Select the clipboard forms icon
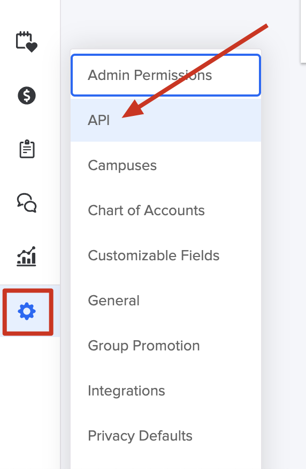Image resolution: width=306 pixels, height=469 pixels. tap(27, 149)
